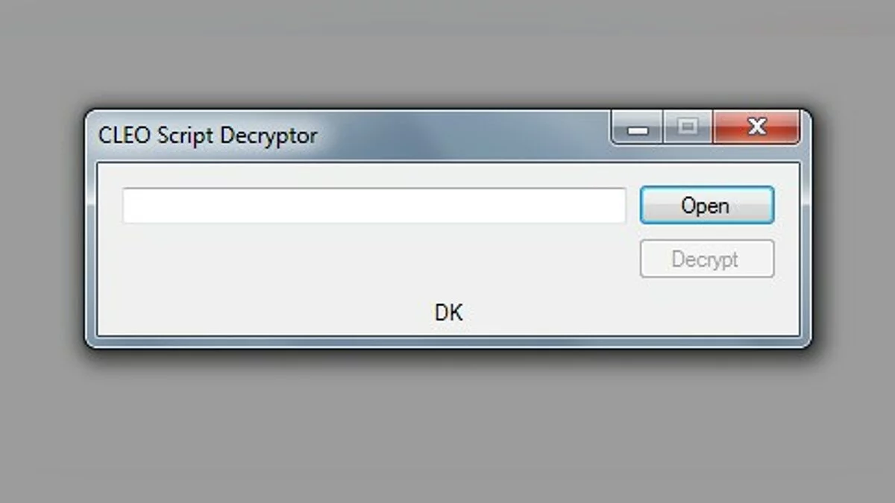This screenshot has height=503, width=895.
Task: Click the empty panel space left of the Decrypt button
Action: [x=373, y=261]
